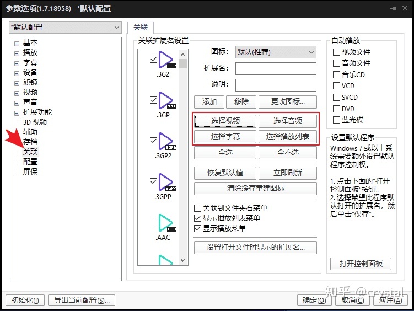Click the 移除 button
This screenshot has height=311, width=414.
241,102
